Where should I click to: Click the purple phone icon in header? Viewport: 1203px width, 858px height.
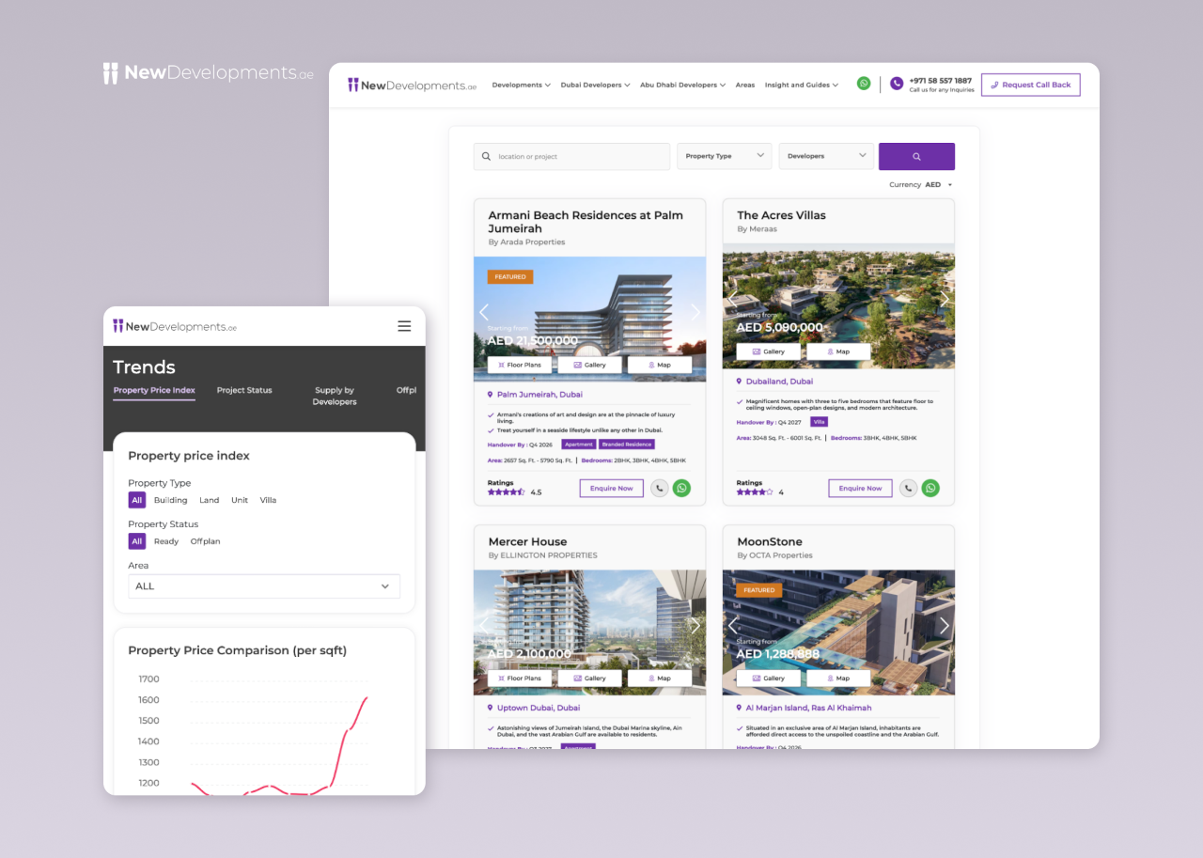coord(897,84)
